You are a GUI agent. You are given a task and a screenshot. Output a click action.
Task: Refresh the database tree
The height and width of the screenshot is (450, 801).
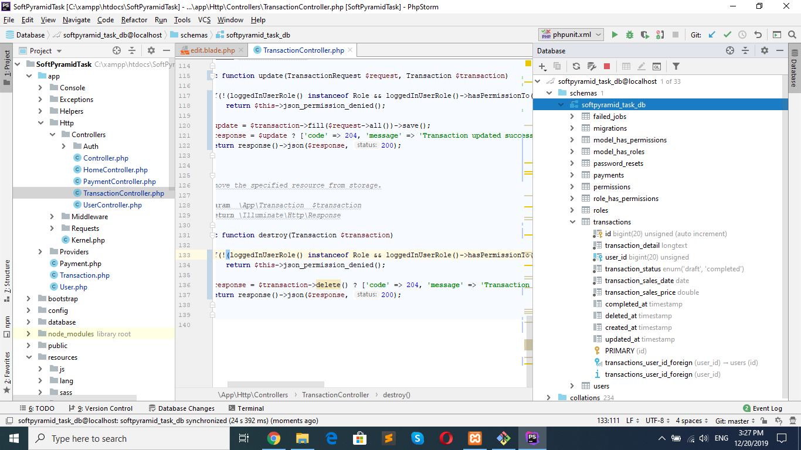[576, 66]
